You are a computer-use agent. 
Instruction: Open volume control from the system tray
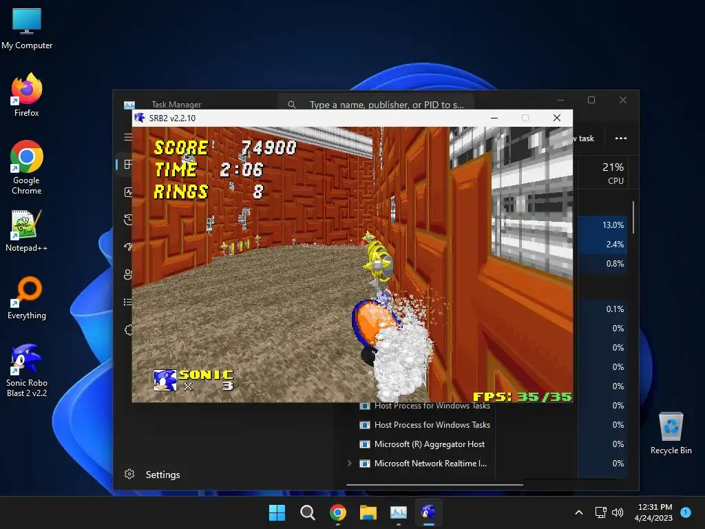point(618,512)
